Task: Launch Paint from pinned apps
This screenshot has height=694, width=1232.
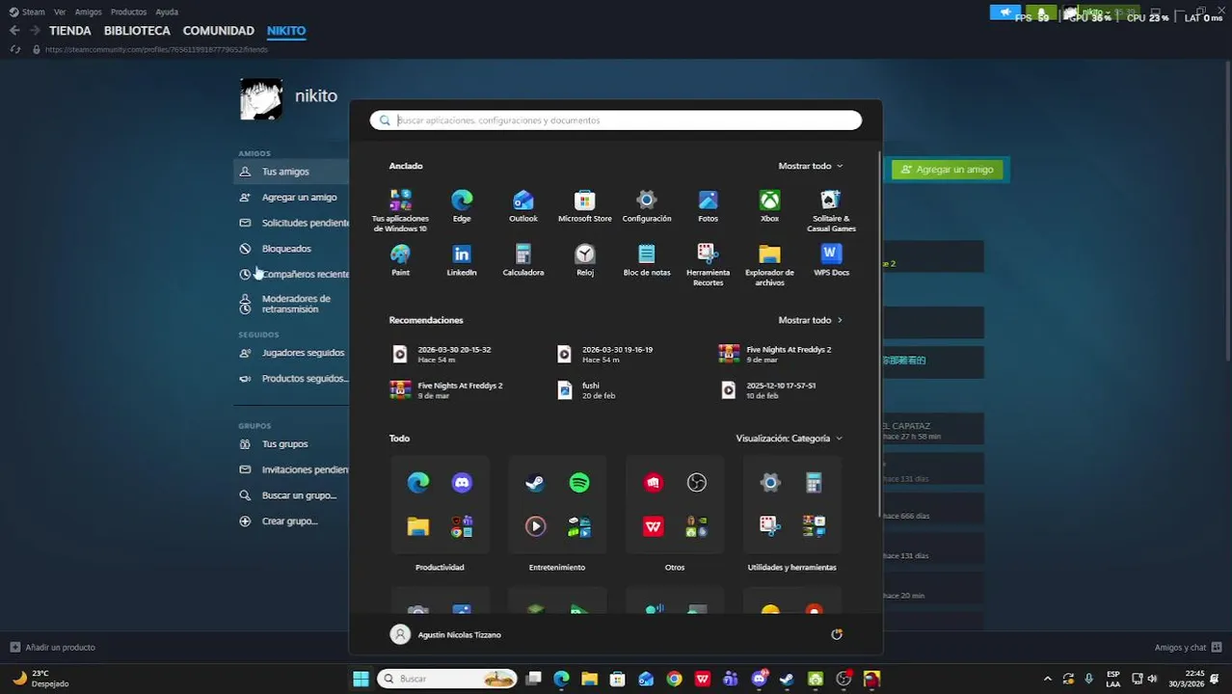Action: tap(400, 260)
